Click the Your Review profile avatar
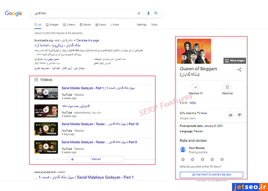 pos(183,149)
